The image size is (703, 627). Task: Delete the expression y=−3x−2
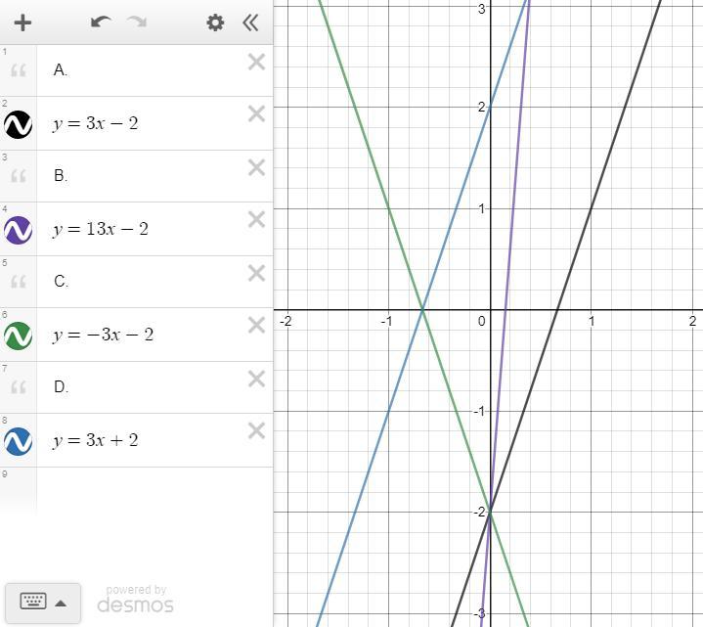(256, 325)
